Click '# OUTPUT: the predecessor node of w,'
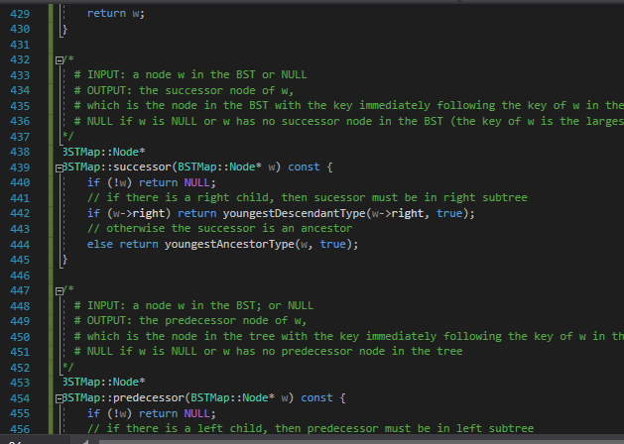 click(x=190, y=320)
